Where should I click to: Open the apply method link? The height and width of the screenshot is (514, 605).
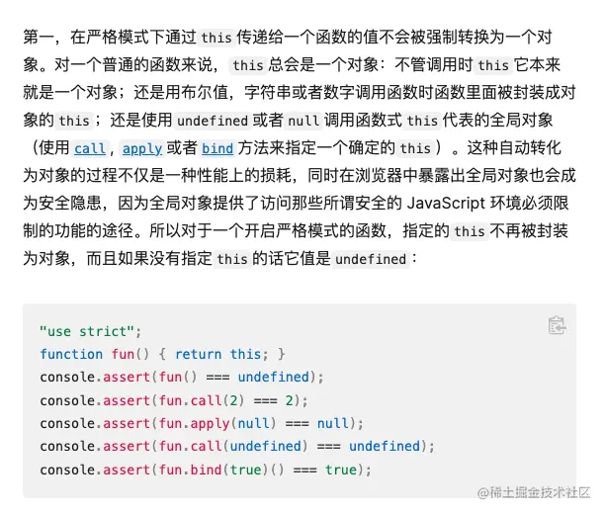142,148
